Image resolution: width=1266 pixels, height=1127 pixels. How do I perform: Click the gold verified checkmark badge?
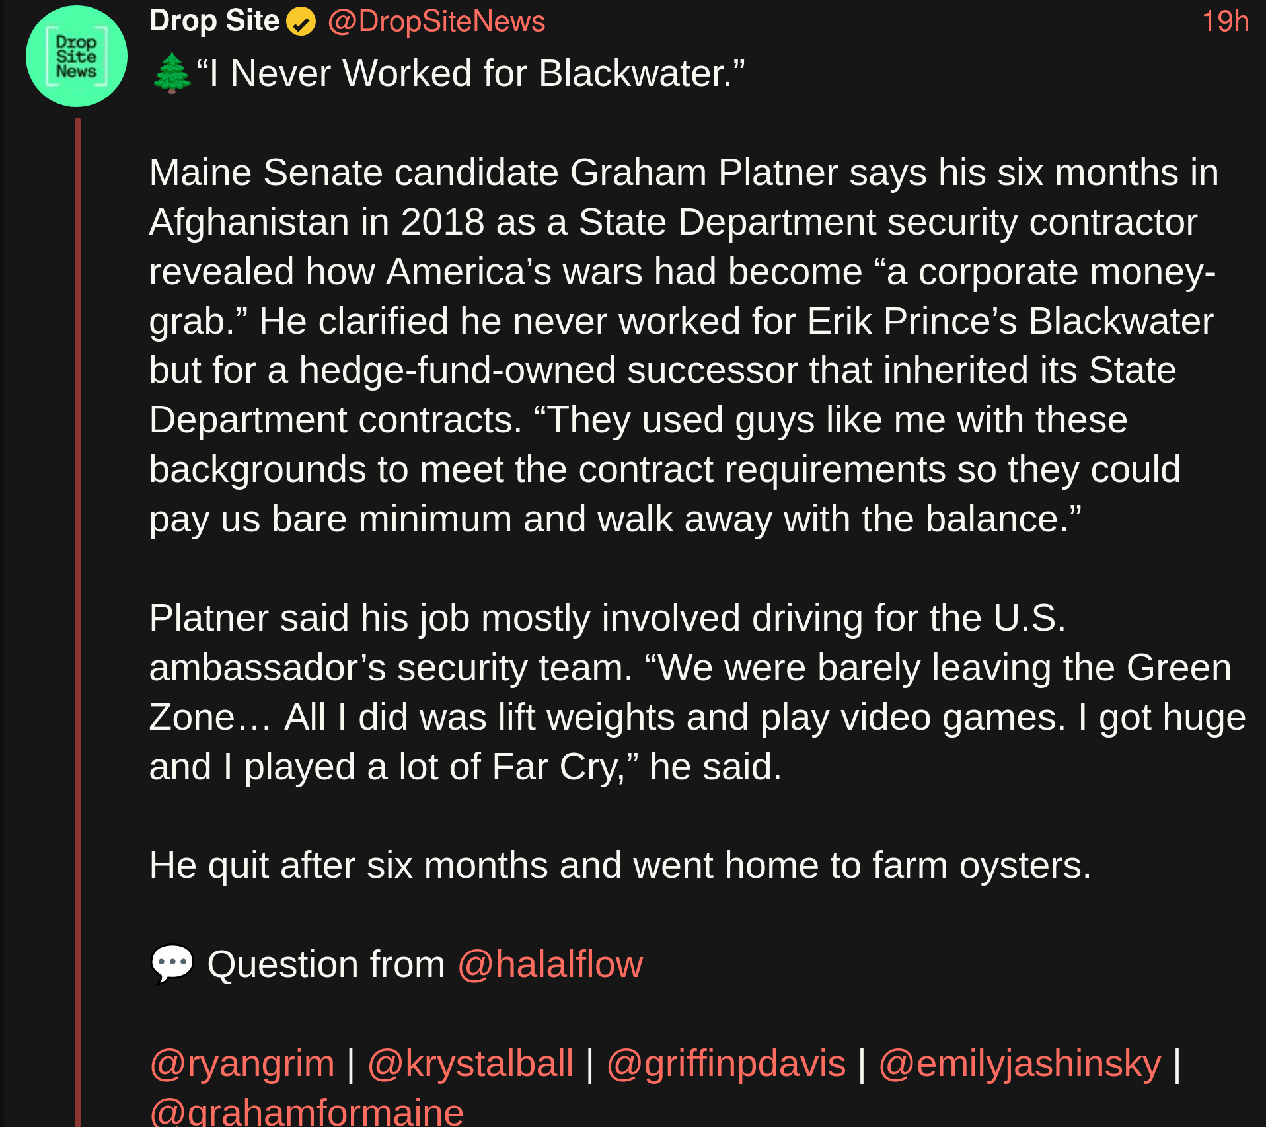pyautogui.click(x=301, y=22)
